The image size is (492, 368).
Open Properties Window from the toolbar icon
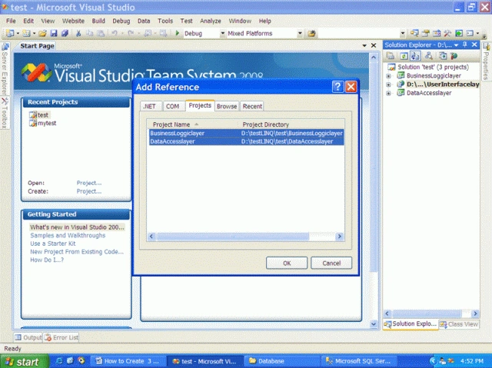pos(425,33)
